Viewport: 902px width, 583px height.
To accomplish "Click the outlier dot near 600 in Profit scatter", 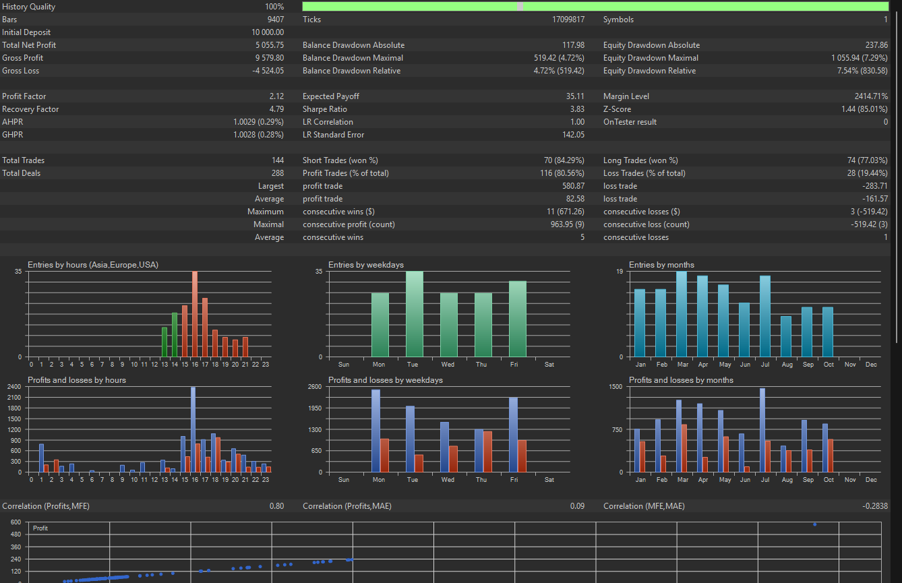I will click(815, 524).
